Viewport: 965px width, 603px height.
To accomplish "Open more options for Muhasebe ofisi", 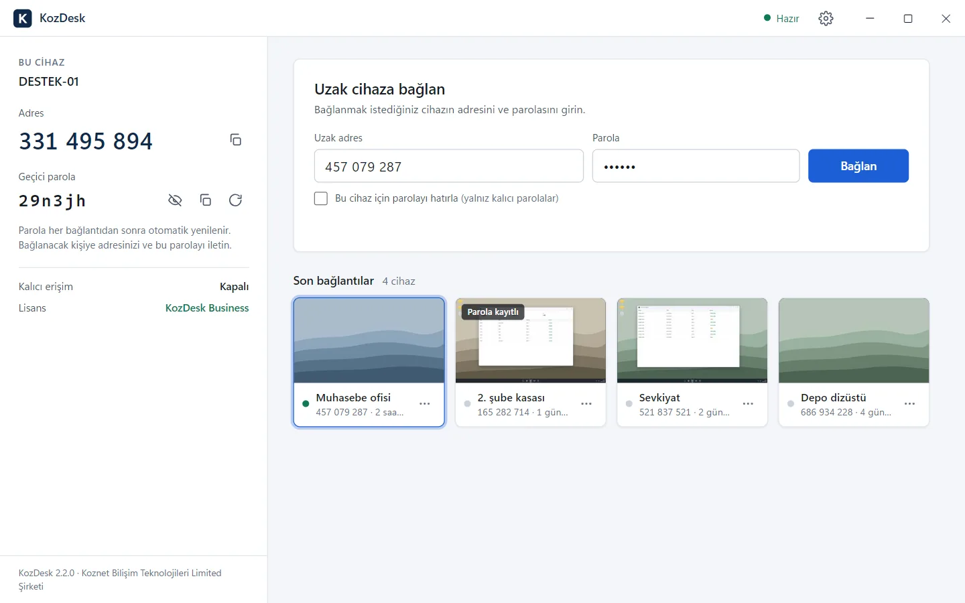I will point(425,404).
